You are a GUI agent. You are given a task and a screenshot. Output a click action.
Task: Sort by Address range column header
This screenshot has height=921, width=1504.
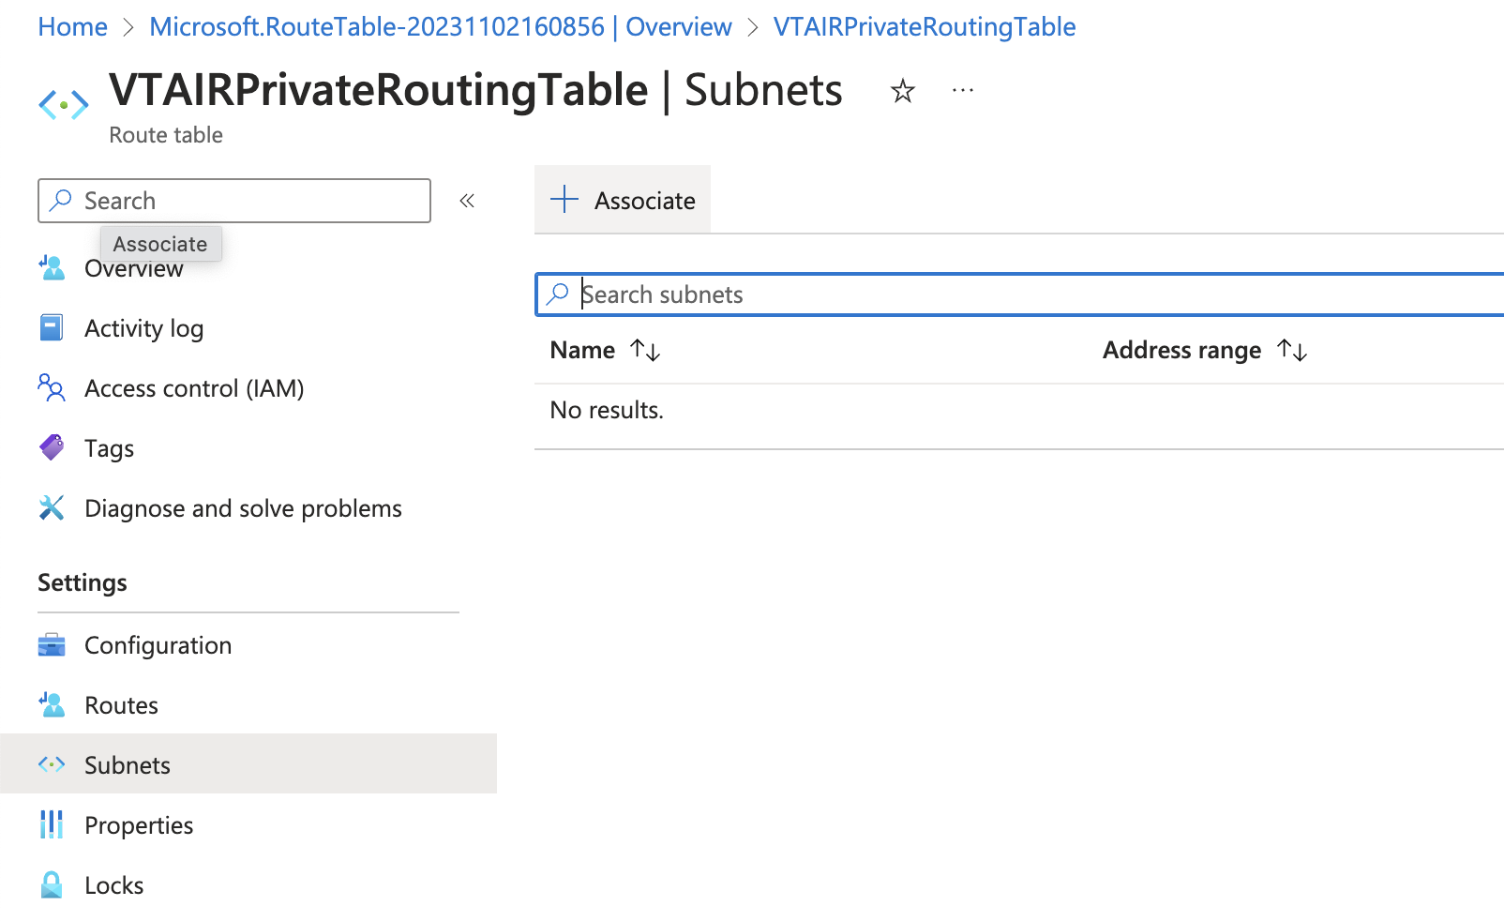(1181, 350)
